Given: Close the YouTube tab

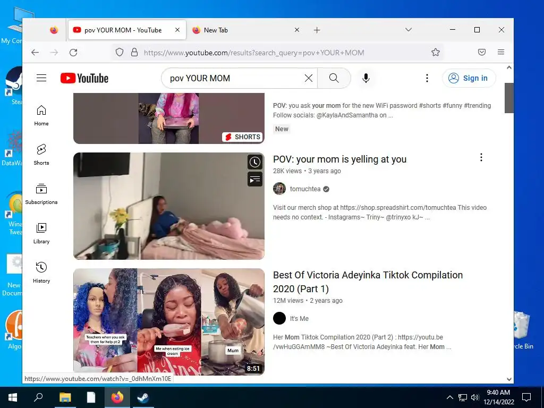Looking at the screenshot, I should click(177, 30).
